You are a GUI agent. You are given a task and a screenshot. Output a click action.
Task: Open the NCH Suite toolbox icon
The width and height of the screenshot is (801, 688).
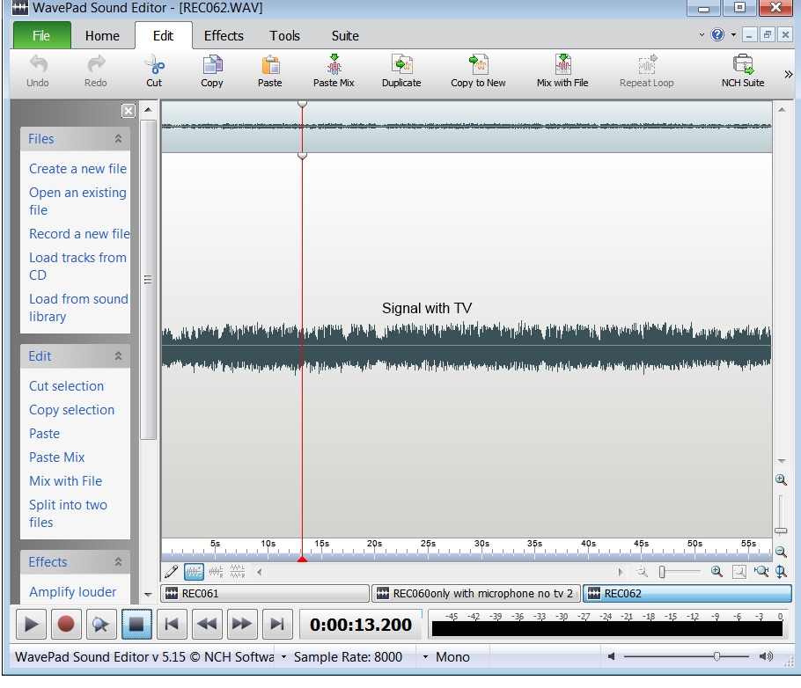point(743,66)
